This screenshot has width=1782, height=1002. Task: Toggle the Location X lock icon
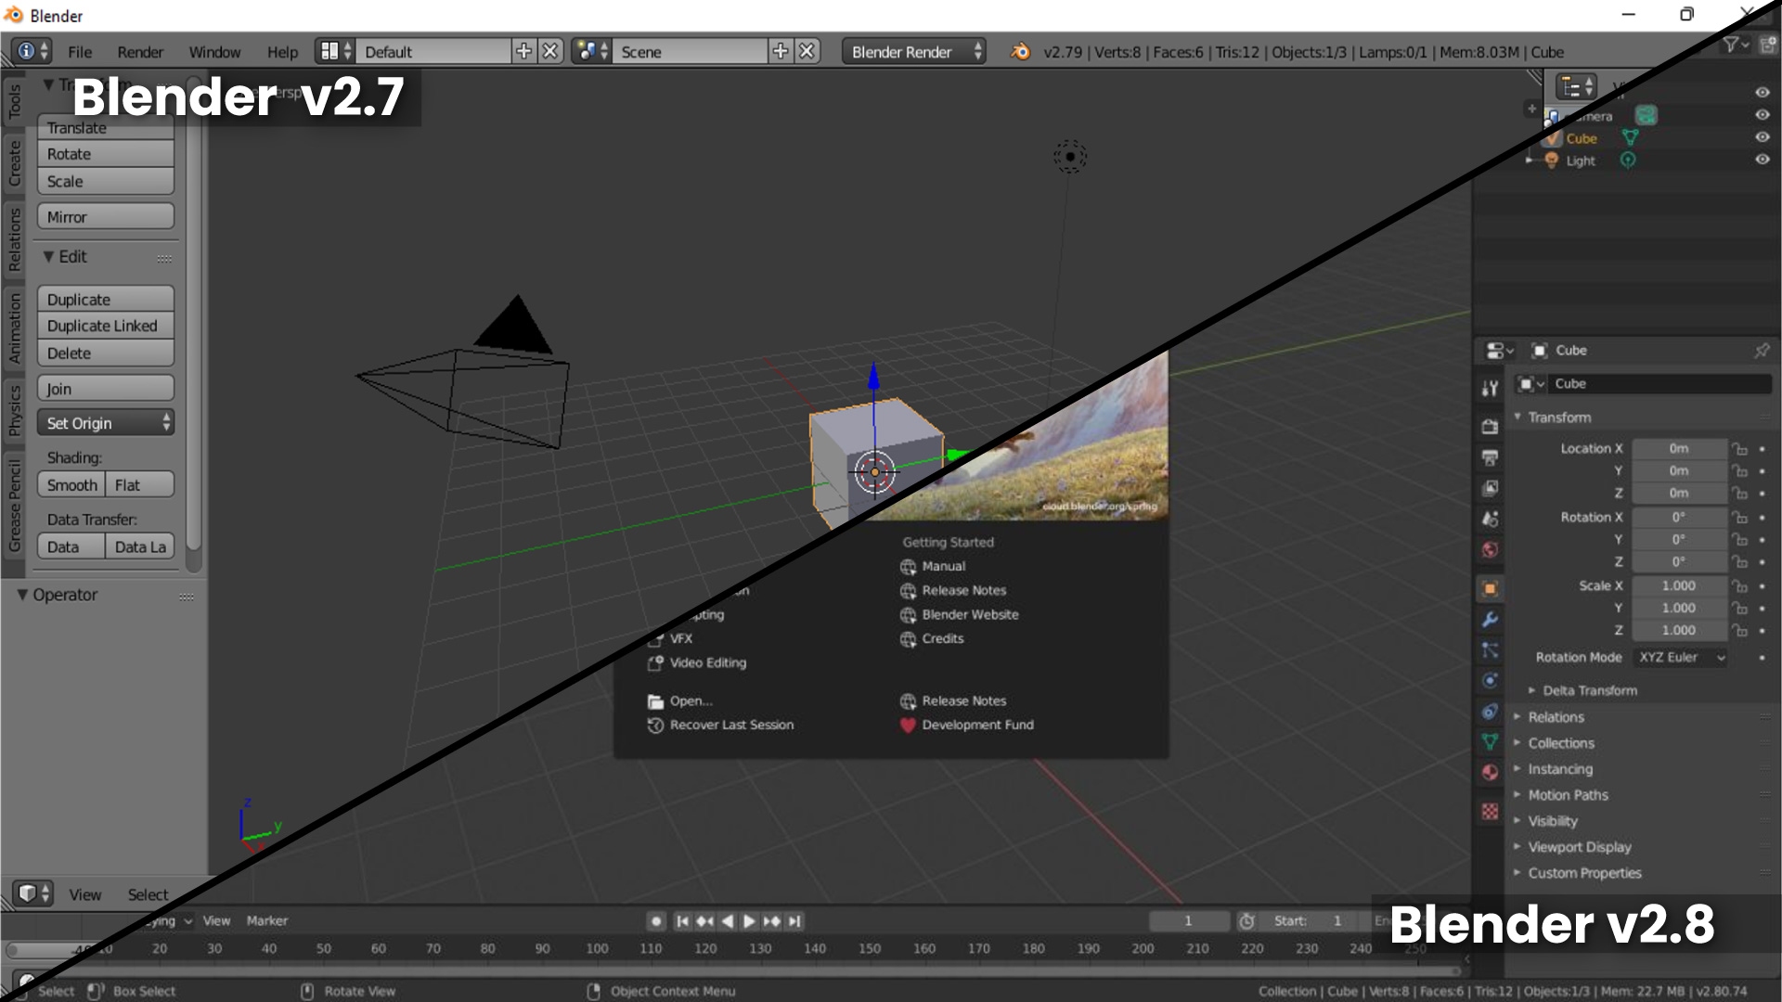pyautogui.click(x=1740, y=449)
